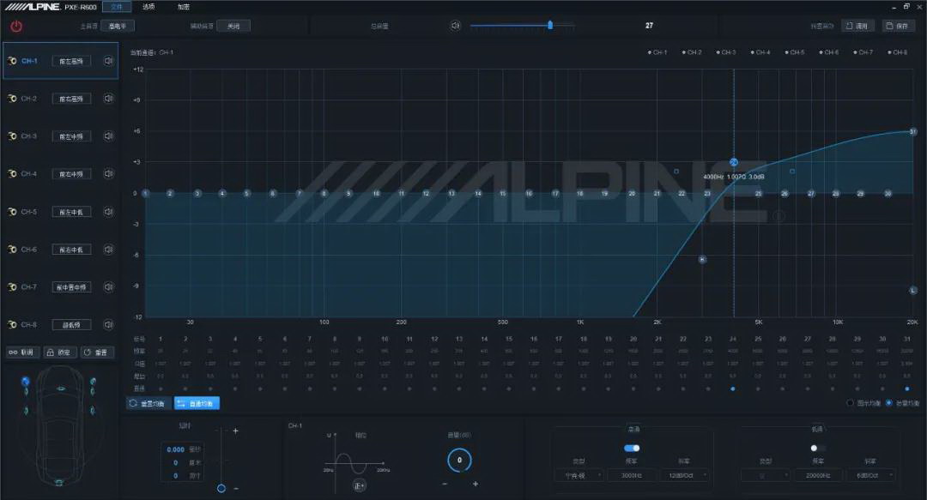Select front-left tweeter speaker on car diagram

tap(26, 382)
